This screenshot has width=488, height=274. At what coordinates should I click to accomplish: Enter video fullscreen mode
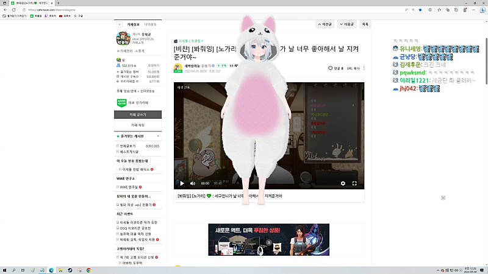pyautogui.click(x=354, y=183)
